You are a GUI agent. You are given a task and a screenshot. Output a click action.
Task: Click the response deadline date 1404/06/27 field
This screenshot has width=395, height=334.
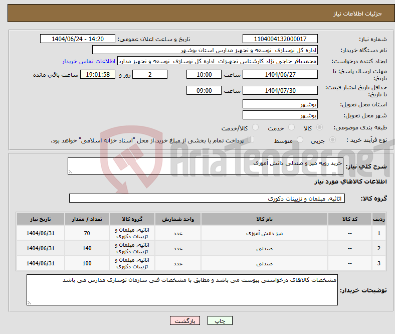(280, 74)
